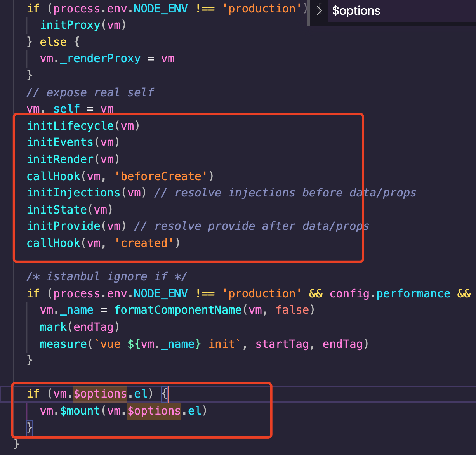Viewport: 476px width, 455px height.
Task: Click the false argument of formatComponentName
Action: tap(292, 310)
